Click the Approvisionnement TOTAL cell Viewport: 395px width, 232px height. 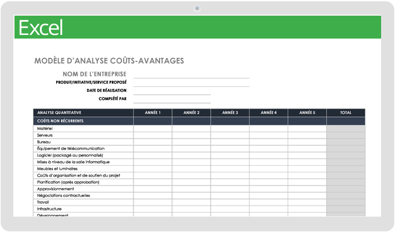click(x=346, y=189)
